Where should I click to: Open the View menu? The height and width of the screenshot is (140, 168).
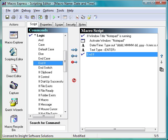(37, 10)
